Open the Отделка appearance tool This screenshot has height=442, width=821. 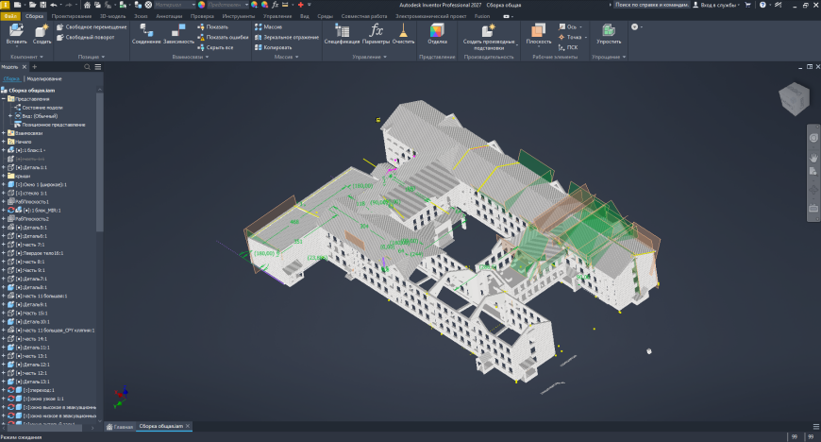coord(437,34)
